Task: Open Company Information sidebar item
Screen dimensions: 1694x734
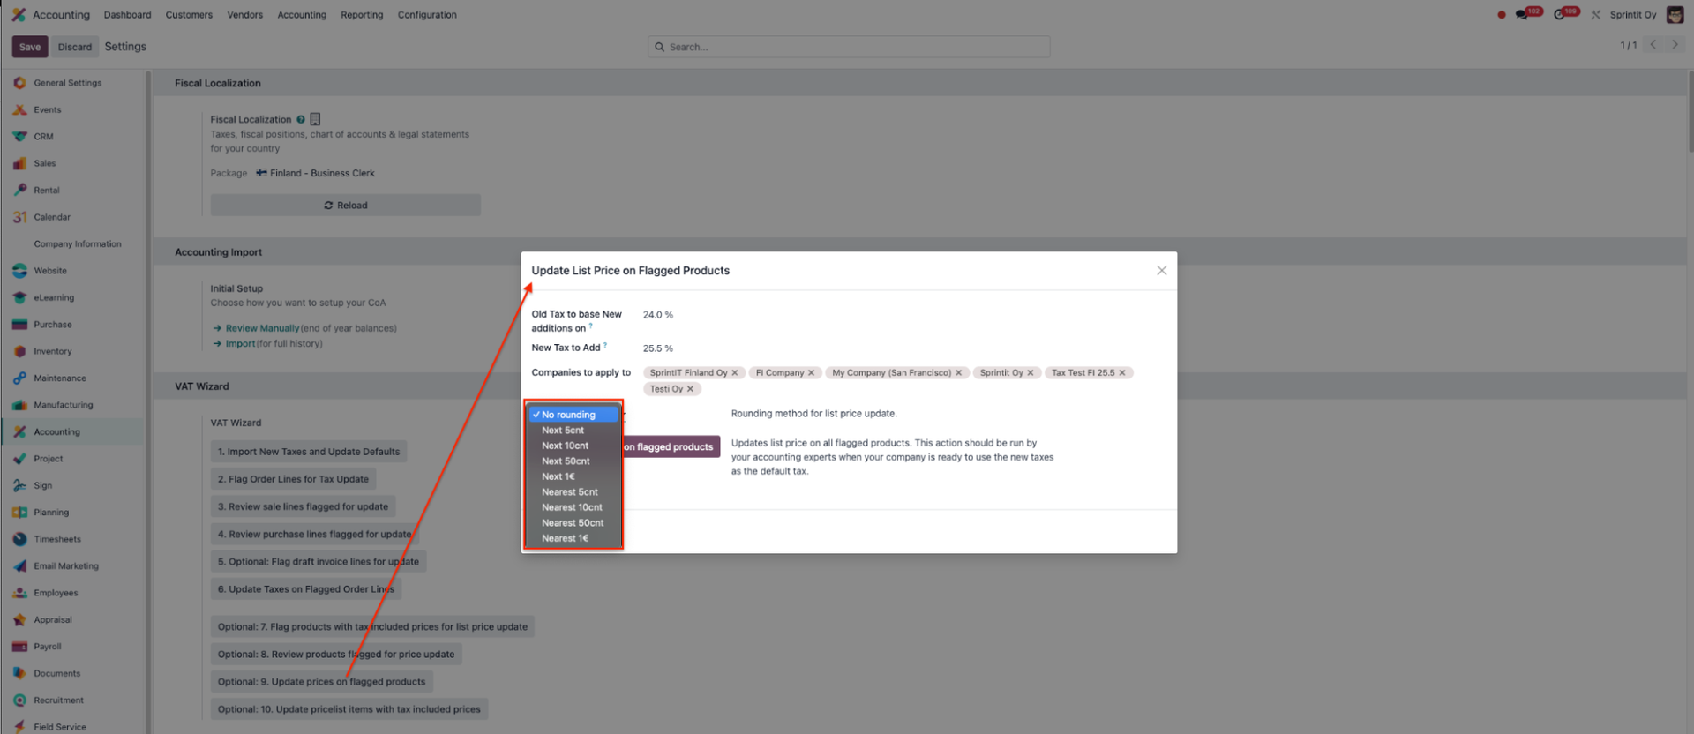Action: coord(78,244)
